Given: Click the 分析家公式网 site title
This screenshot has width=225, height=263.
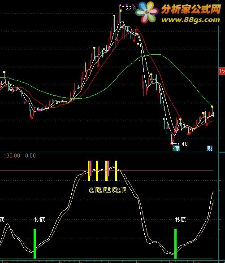Looking at the screenshot, I should click(x=191, y=9).
